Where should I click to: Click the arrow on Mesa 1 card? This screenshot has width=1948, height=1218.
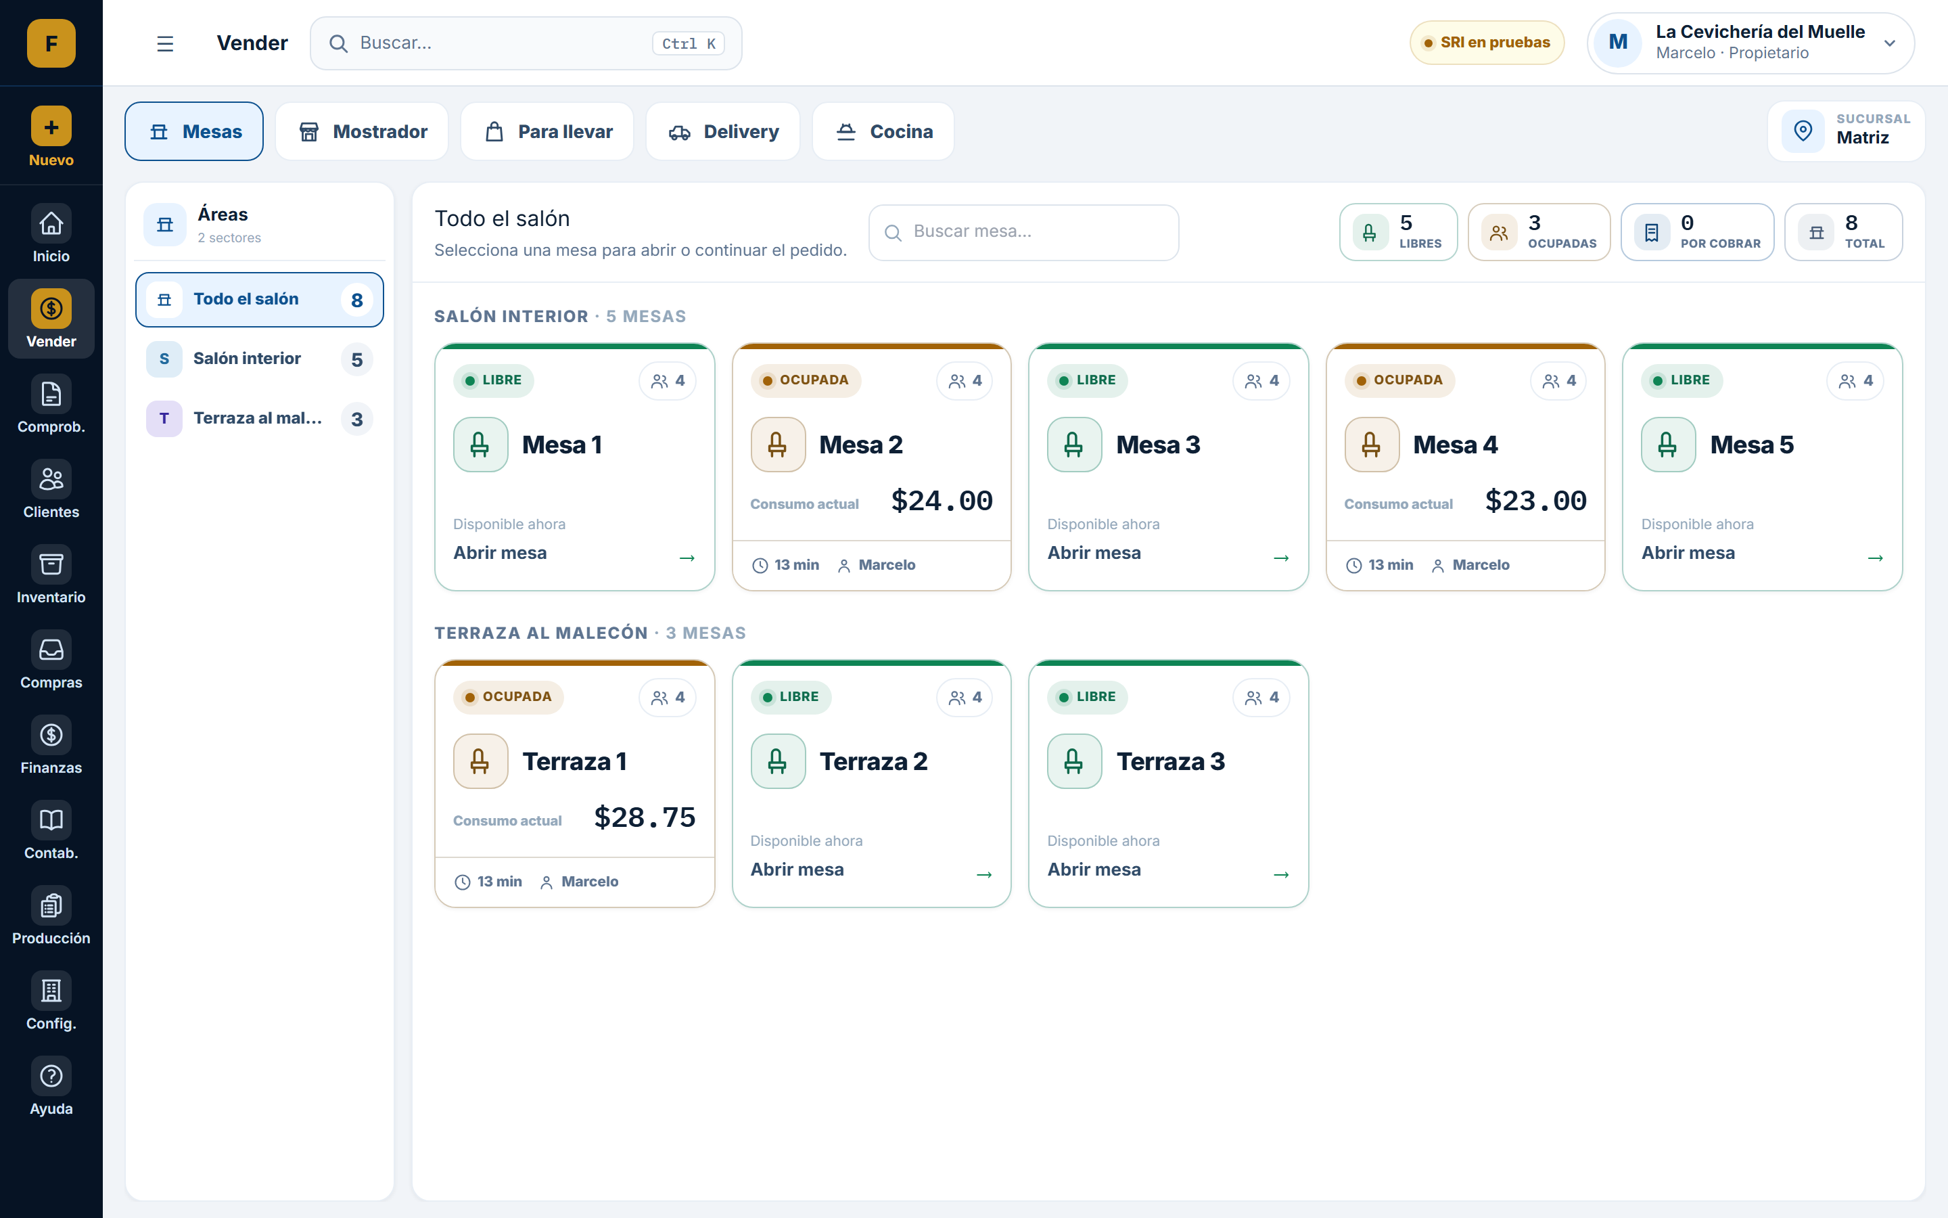687,558
